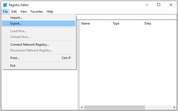Screen dimensions: 178x111
Task: Maximize the Registry Editor window
Action: click(x=159, y=5)
